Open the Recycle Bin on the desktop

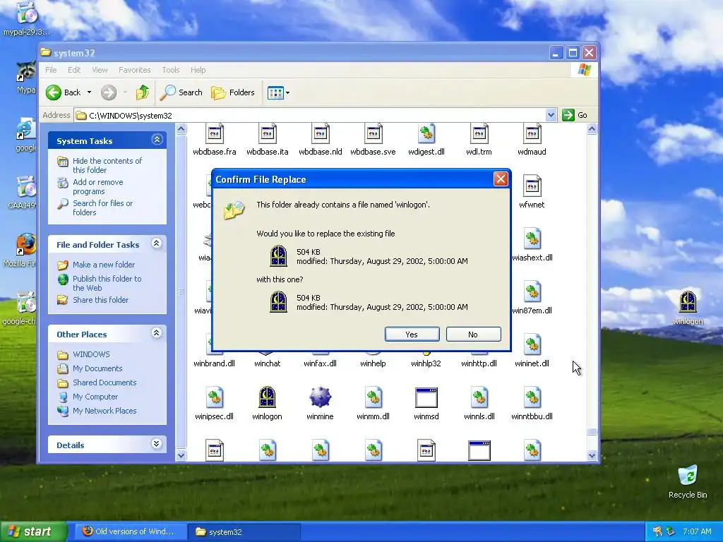pos(688,476)
